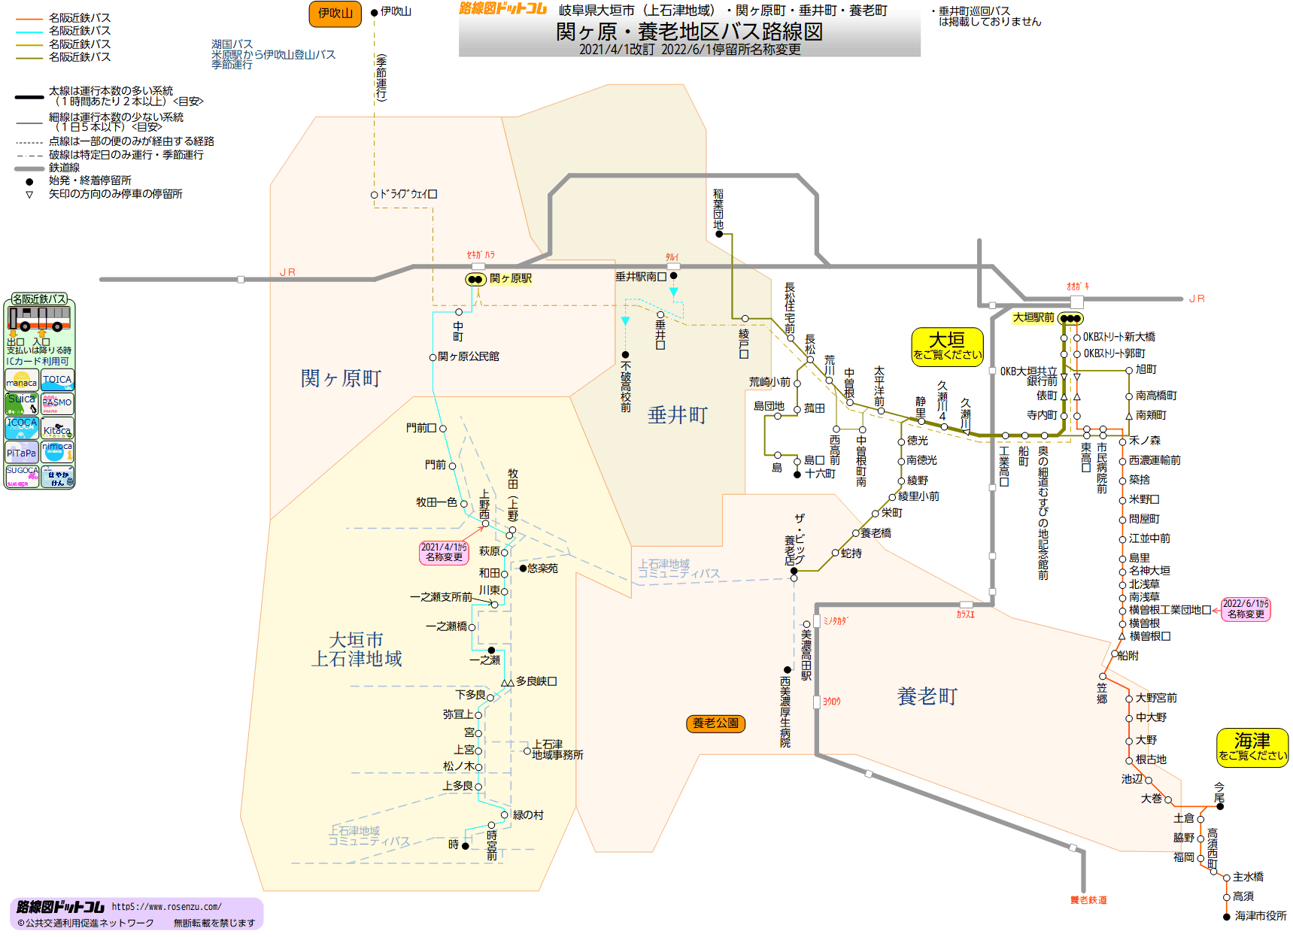Click the 入口 arrow below the bus
The width and height of the screenshot is (1293, 937).
coord(41,335)
